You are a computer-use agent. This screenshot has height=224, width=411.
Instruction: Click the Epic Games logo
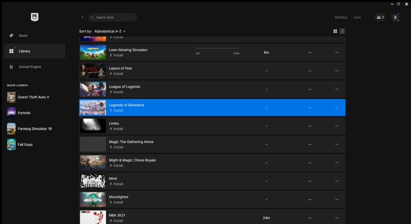pos(34,17)
